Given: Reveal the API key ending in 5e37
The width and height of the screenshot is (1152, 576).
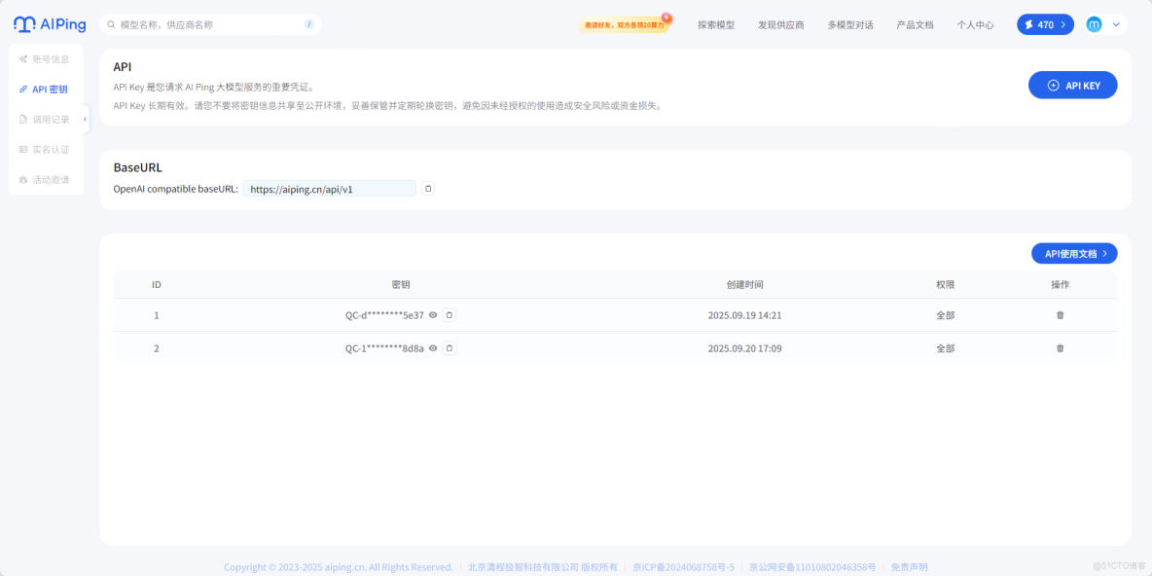Looking at the screenshot, I should (x=432, y=314).
